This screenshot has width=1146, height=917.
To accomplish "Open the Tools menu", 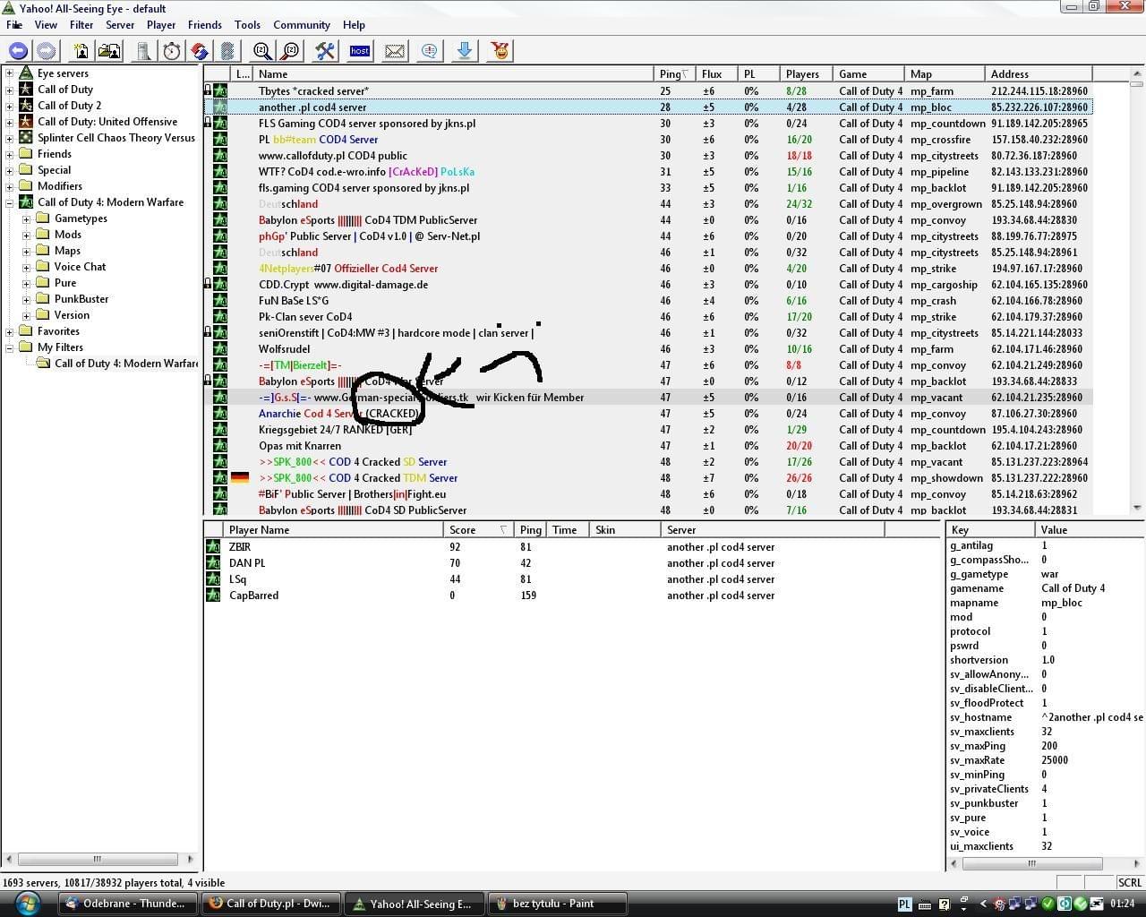I will pyautogui.click(x=247, y=25).
